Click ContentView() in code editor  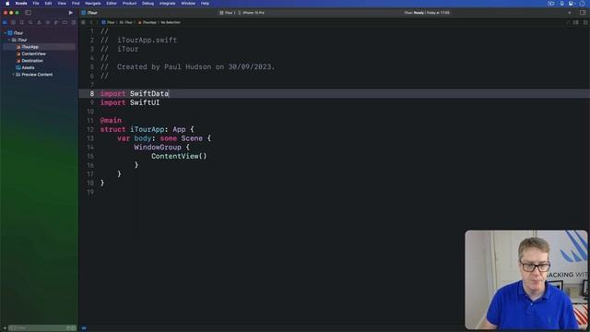coord(179,156)
